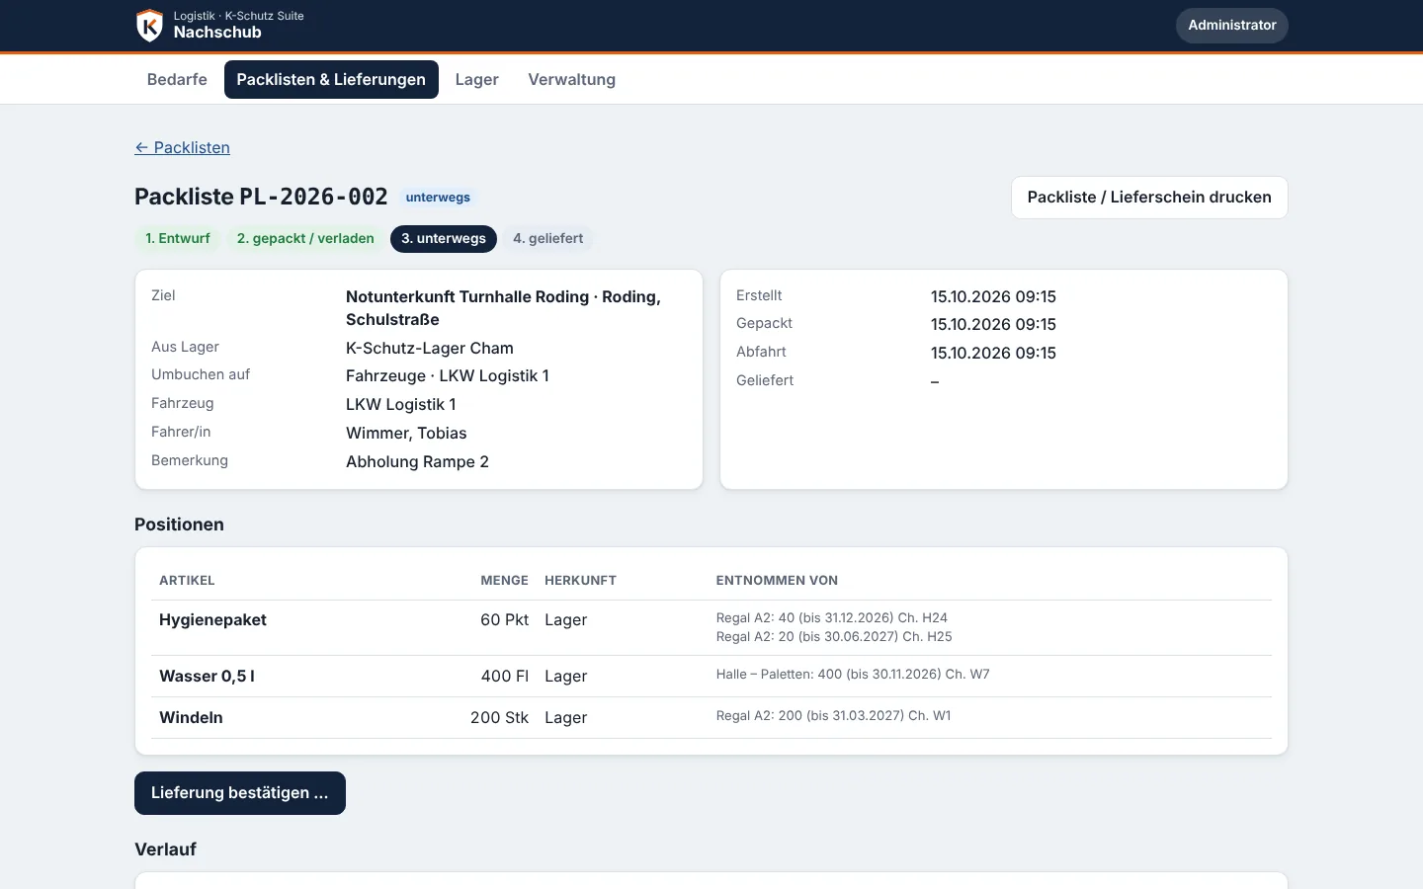Click the value 'K-Schutz-Lager Cham'
Screen dimensions: 1423x889
[430, 349]
